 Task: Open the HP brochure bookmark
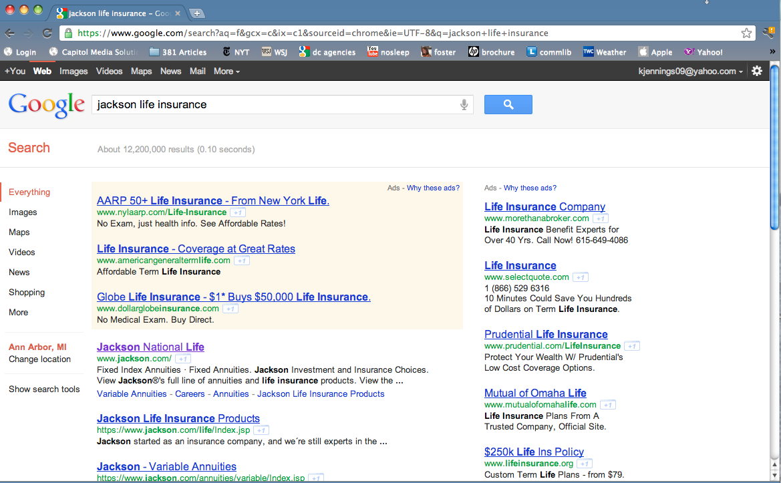[492, 52]
